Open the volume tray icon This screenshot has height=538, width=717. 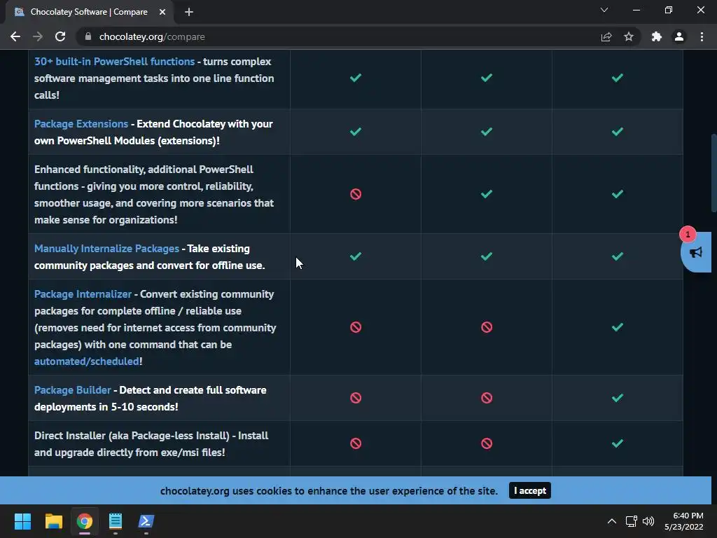coord(648,521)
